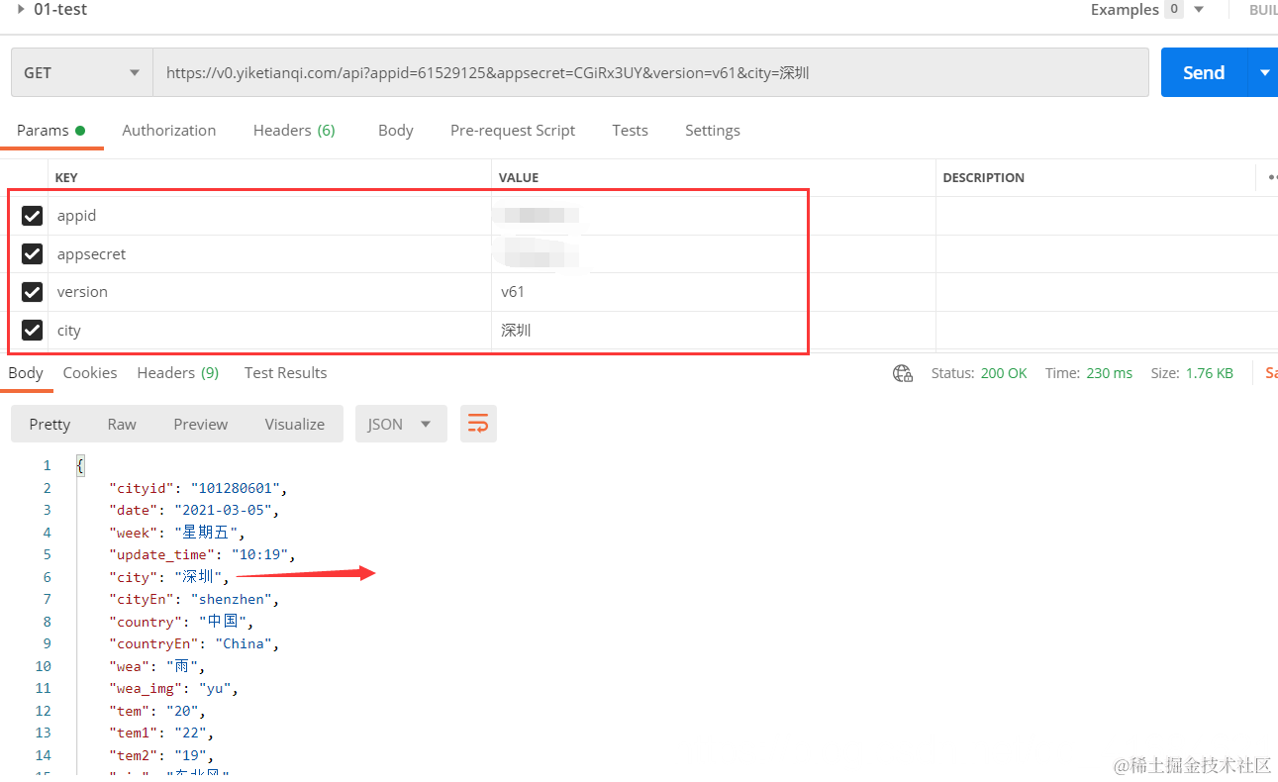
Task: Click the "tem1" line value 22
Action: pos(190,733)
